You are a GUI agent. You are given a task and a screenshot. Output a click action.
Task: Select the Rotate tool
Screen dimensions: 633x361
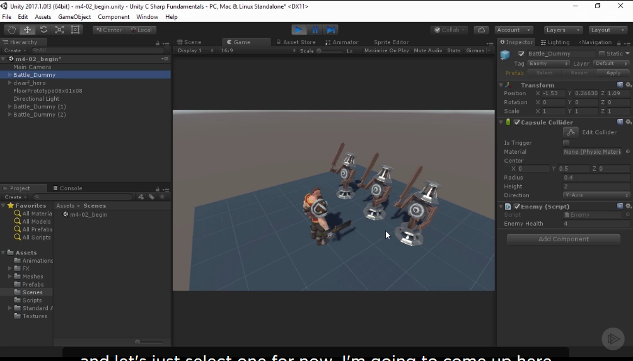click(x=44, y=30)
